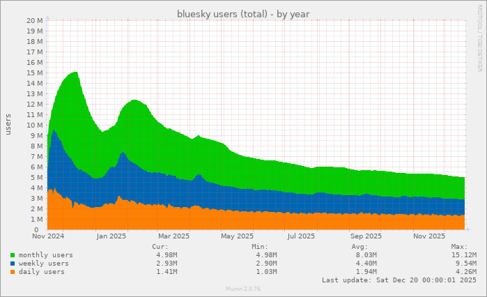The height and width of the screenshot is (297, 487).
Task: Click the "20 M" y-axis label
Action: coord(36,21)
